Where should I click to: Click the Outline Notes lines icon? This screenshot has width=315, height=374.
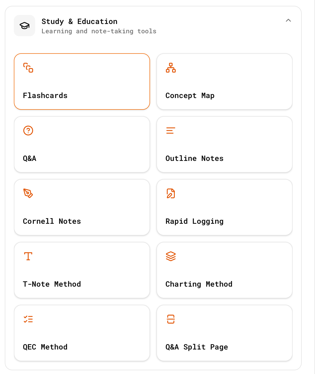pyautogui.click(x=171, y=131)
